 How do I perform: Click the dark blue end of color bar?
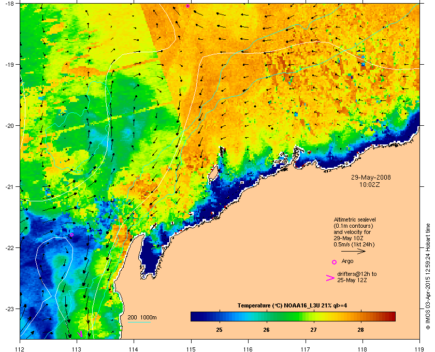tap(195, 316)
